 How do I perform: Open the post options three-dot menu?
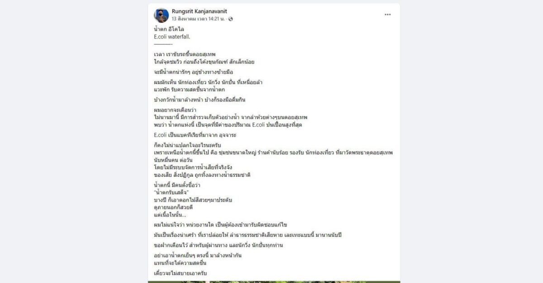pos(387,14)
